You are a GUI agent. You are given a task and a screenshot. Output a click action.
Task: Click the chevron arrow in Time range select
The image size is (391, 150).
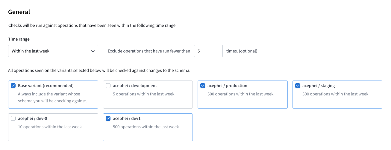point(93,51)
